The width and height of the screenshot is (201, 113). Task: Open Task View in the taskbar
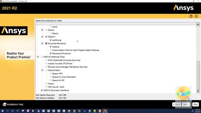[18, 111]
